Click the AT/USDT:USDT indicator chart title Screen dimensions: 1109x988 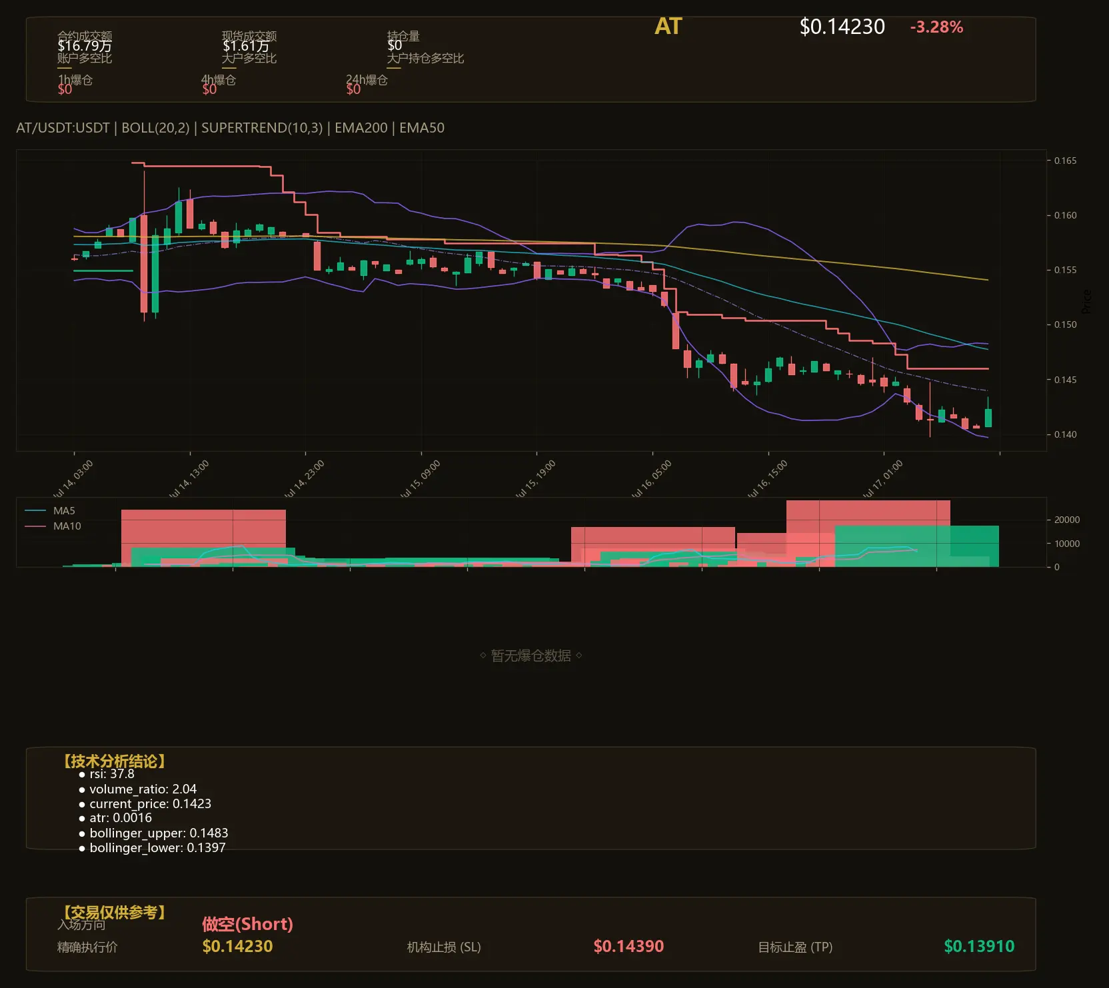coord(230,128)
